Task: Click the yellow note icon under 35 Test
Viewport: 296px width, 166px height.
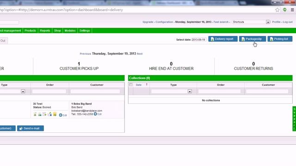Action: [55, 114]
